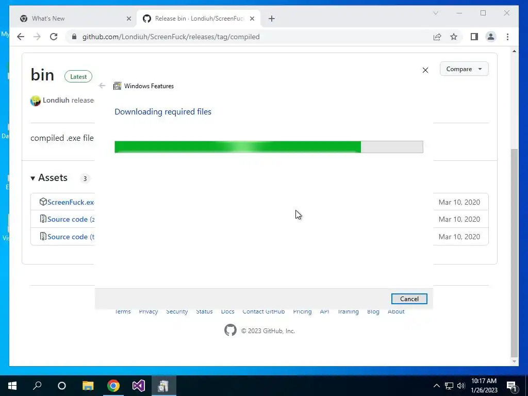Download the ScreenFuck.exe asset

tap(71, 202)
